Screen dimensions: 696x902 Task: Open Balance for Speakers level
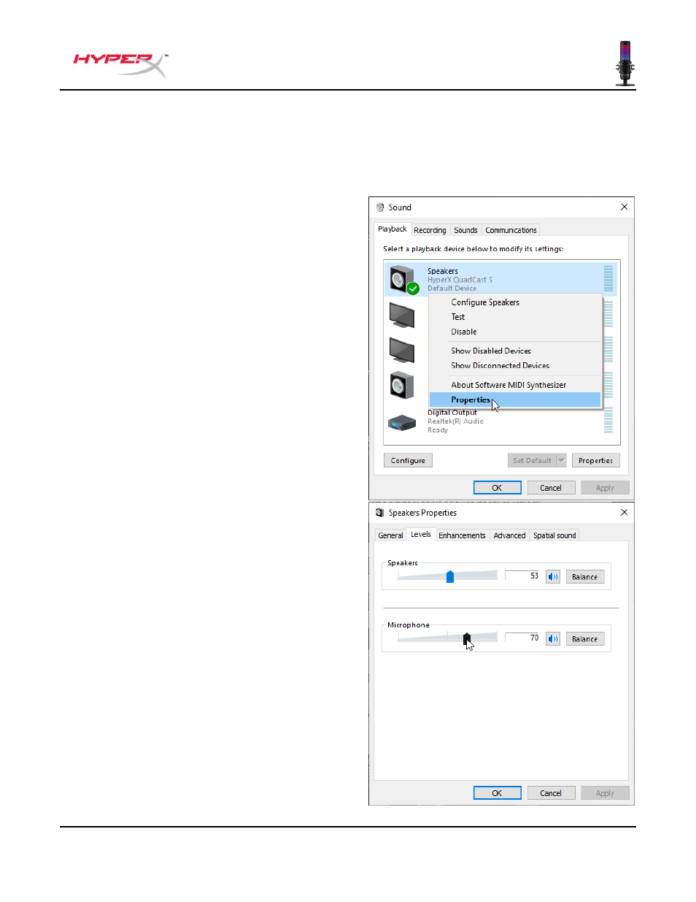pyautogui.click(x=584, y=577)
